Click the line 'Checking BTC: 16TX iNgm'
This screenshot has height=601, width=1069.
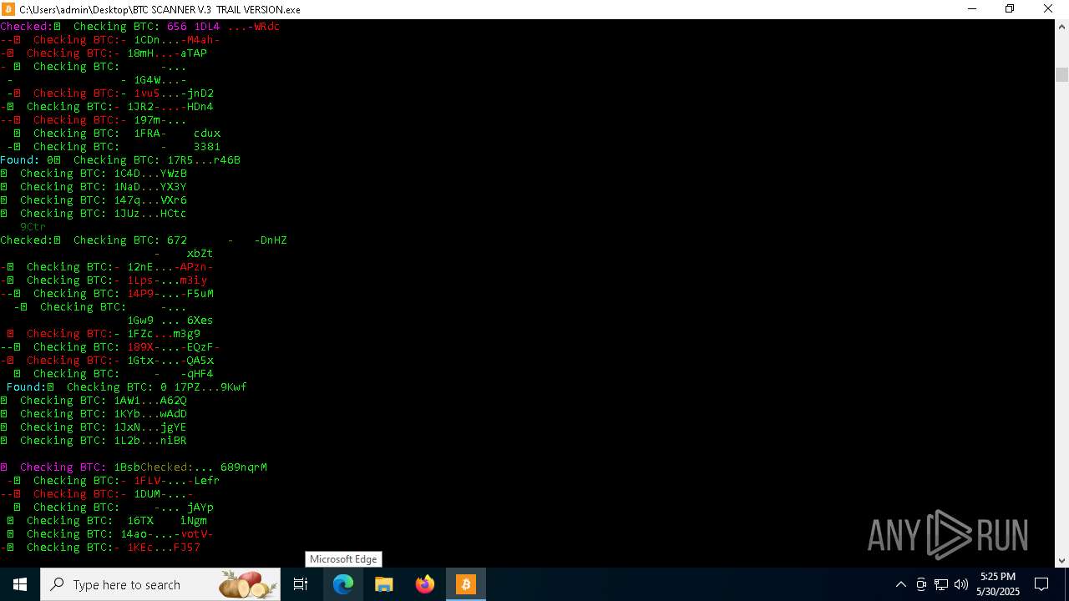click(x=107, y=520)
